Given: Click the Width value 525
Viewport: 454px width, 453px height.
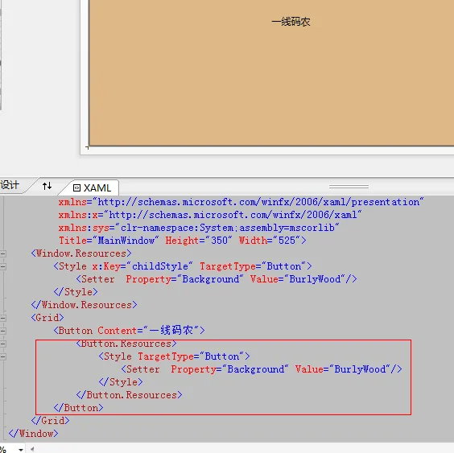Looking at the screenshot, I should pos(287,241).
